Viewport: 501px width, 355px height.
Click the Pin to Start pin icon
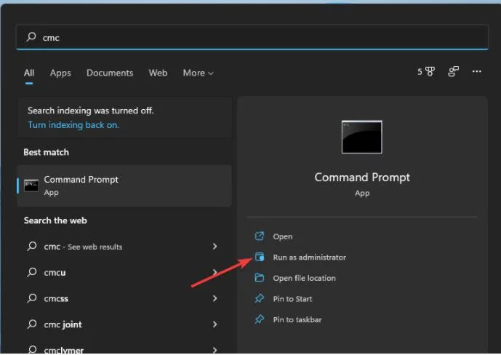[x=260, y=298]
